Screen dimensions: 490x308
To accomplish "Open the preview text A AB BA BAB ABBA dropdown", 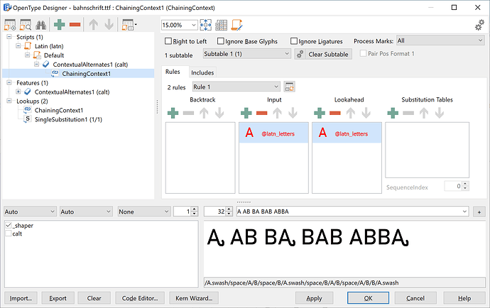I will (x=464, y=211).
